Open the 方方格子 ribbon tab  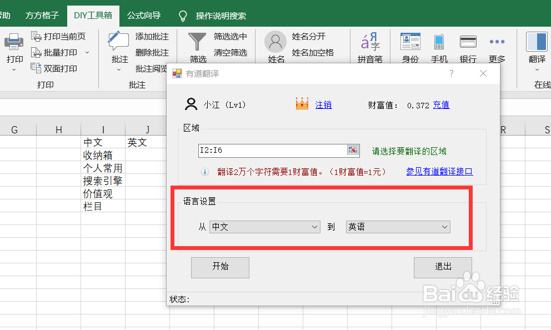click(42, 16)
